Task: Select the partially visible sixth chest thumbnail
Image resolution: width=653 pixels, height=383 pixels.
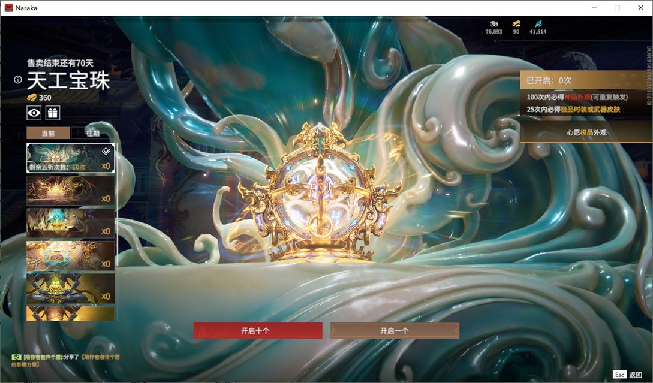Action: [70, 313]
